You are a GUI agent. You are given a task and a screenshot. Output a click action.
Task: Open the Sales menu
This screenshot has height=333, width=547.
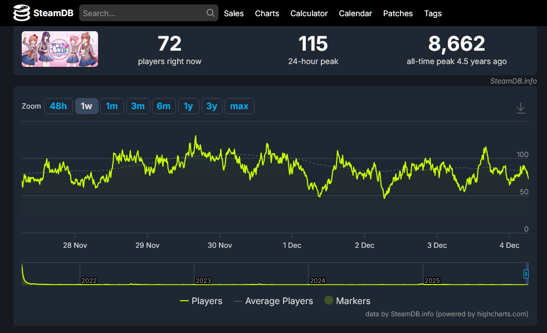click(x=234, y=13)
